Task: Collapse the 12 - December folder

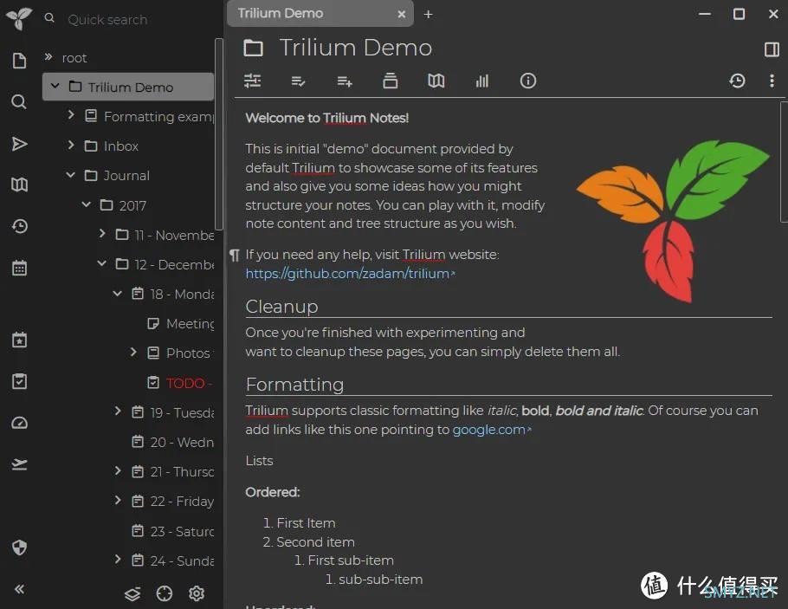Action: (x=102, y=263)
